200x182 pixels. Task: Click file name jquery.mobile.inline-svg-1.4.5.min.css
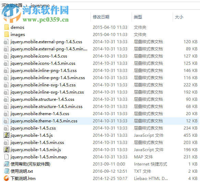(x=47, y=92)
